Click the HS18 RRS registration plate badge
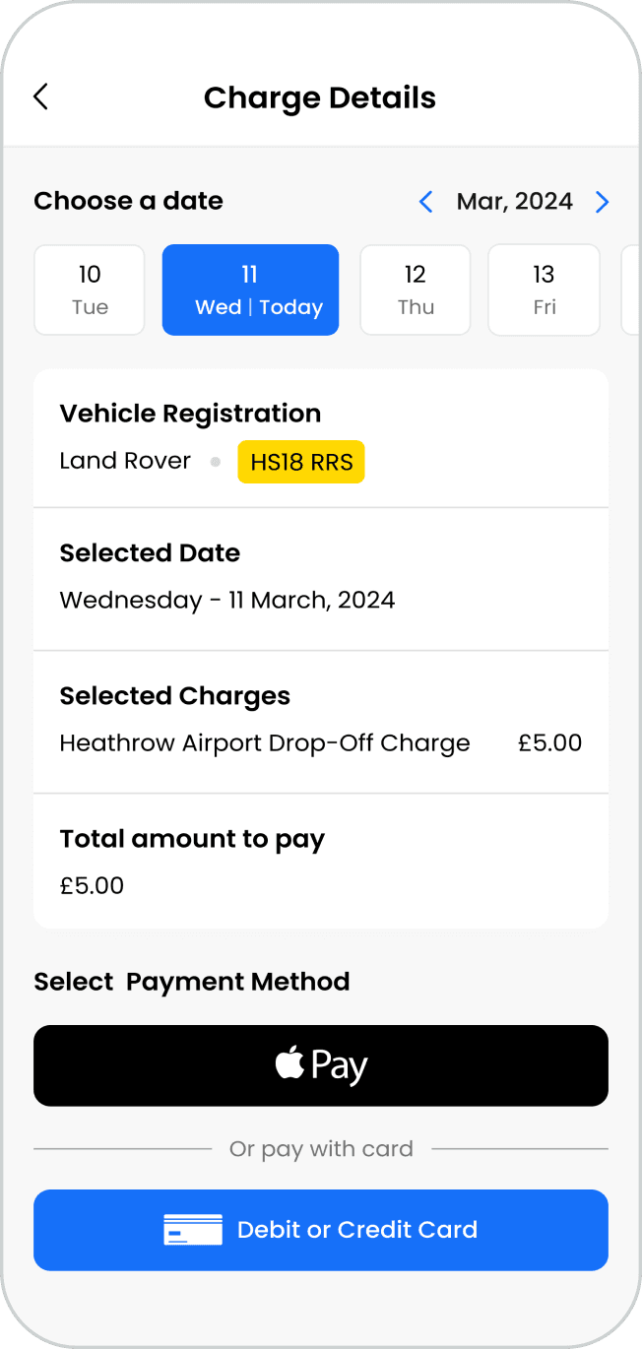642x1349 pixels. point(301,462)
